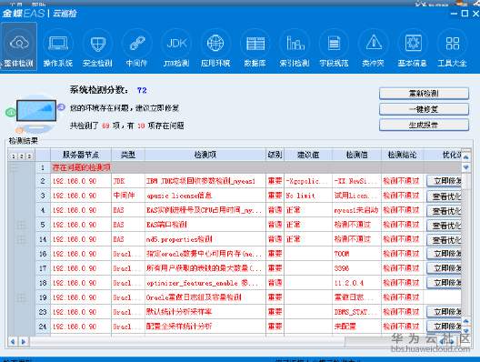Click 立即修复 for row 23 DBMS_STAT item
The height and width of the screenshot is (362, 480).
click(445, 312)
